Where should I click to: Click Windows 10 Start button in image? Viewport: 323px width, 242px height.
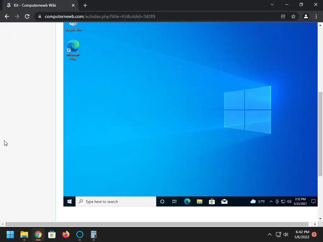(x=69, y=201)
